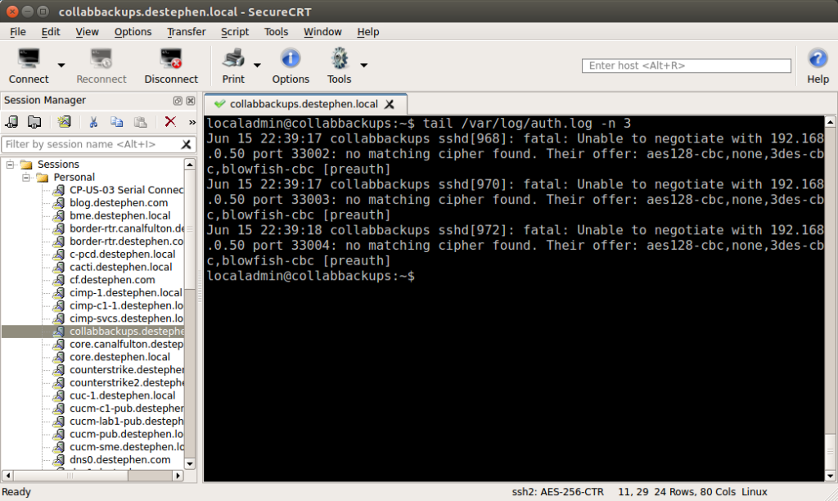Image resolution: width=838 pixels, height=501 pixels.
Task: Select cf.destephen.com session
Action: pos(112,280)
